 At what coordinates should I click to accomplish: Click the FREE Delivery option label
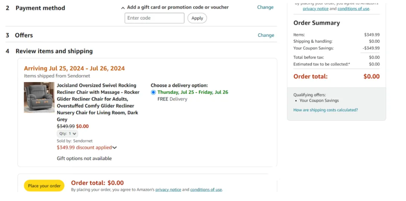pos(172,99)
